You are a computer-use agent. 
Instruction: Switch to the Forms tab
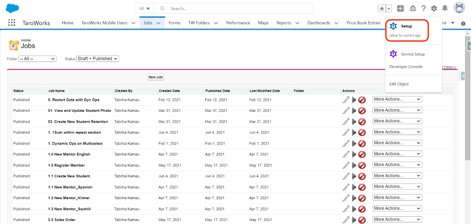175,23
